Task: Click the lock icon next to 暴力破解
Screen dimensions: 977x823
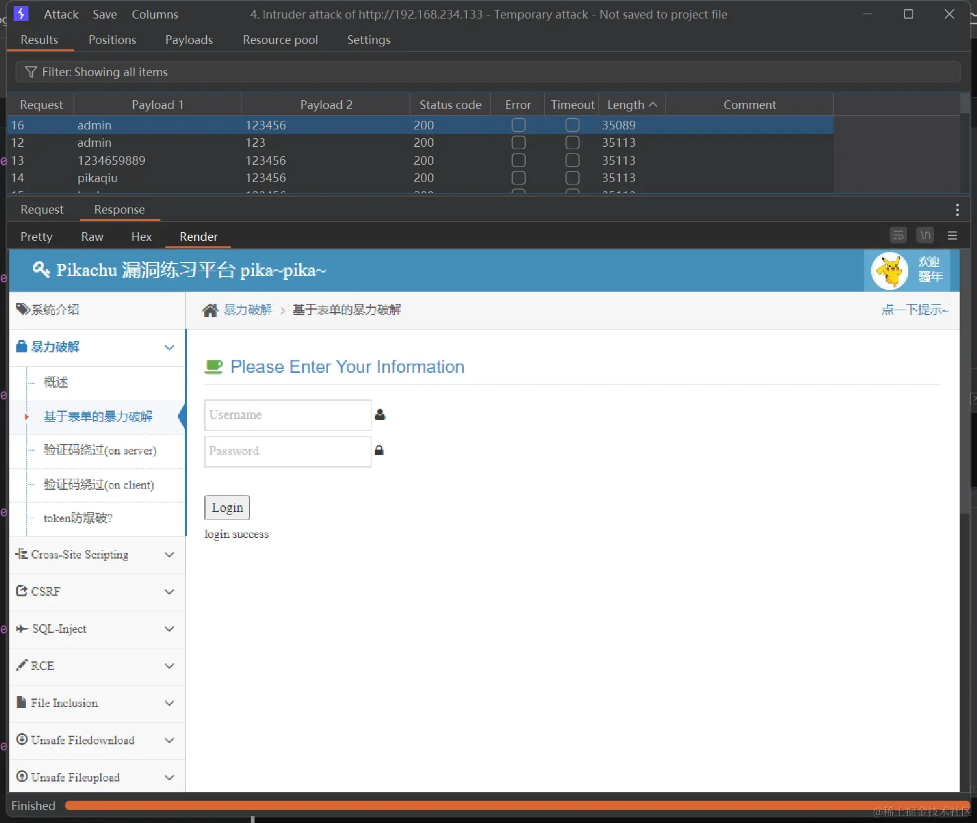Action: click(x=22, y=346)
